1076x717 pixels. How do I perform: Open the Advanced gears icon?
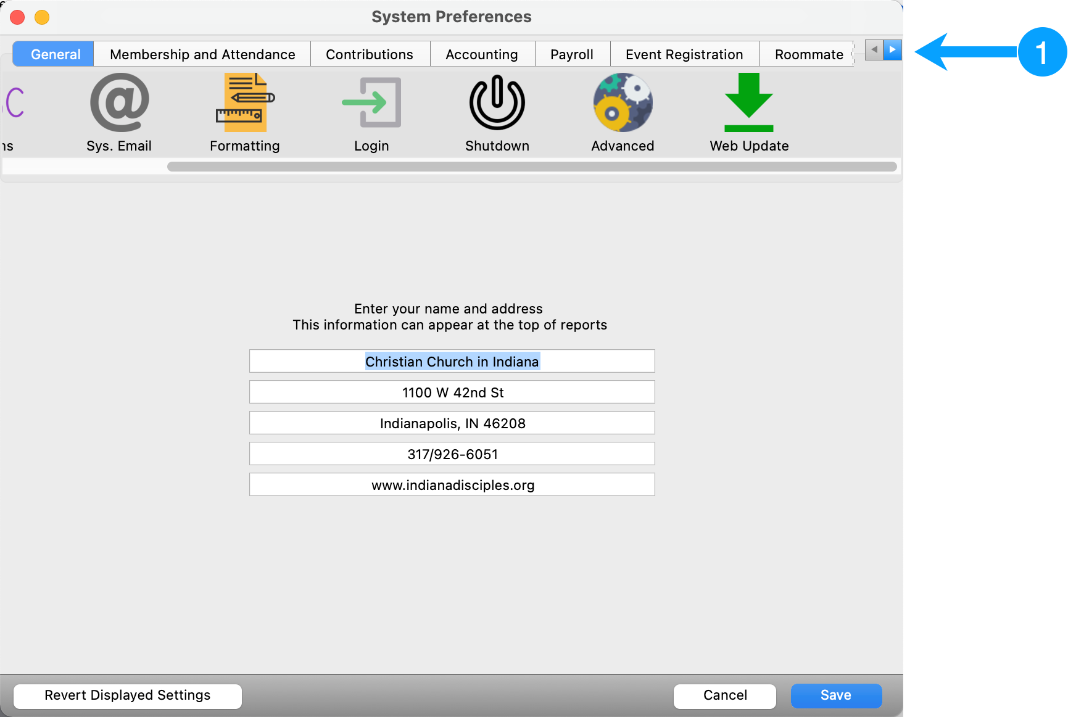(x=623, y=102)
